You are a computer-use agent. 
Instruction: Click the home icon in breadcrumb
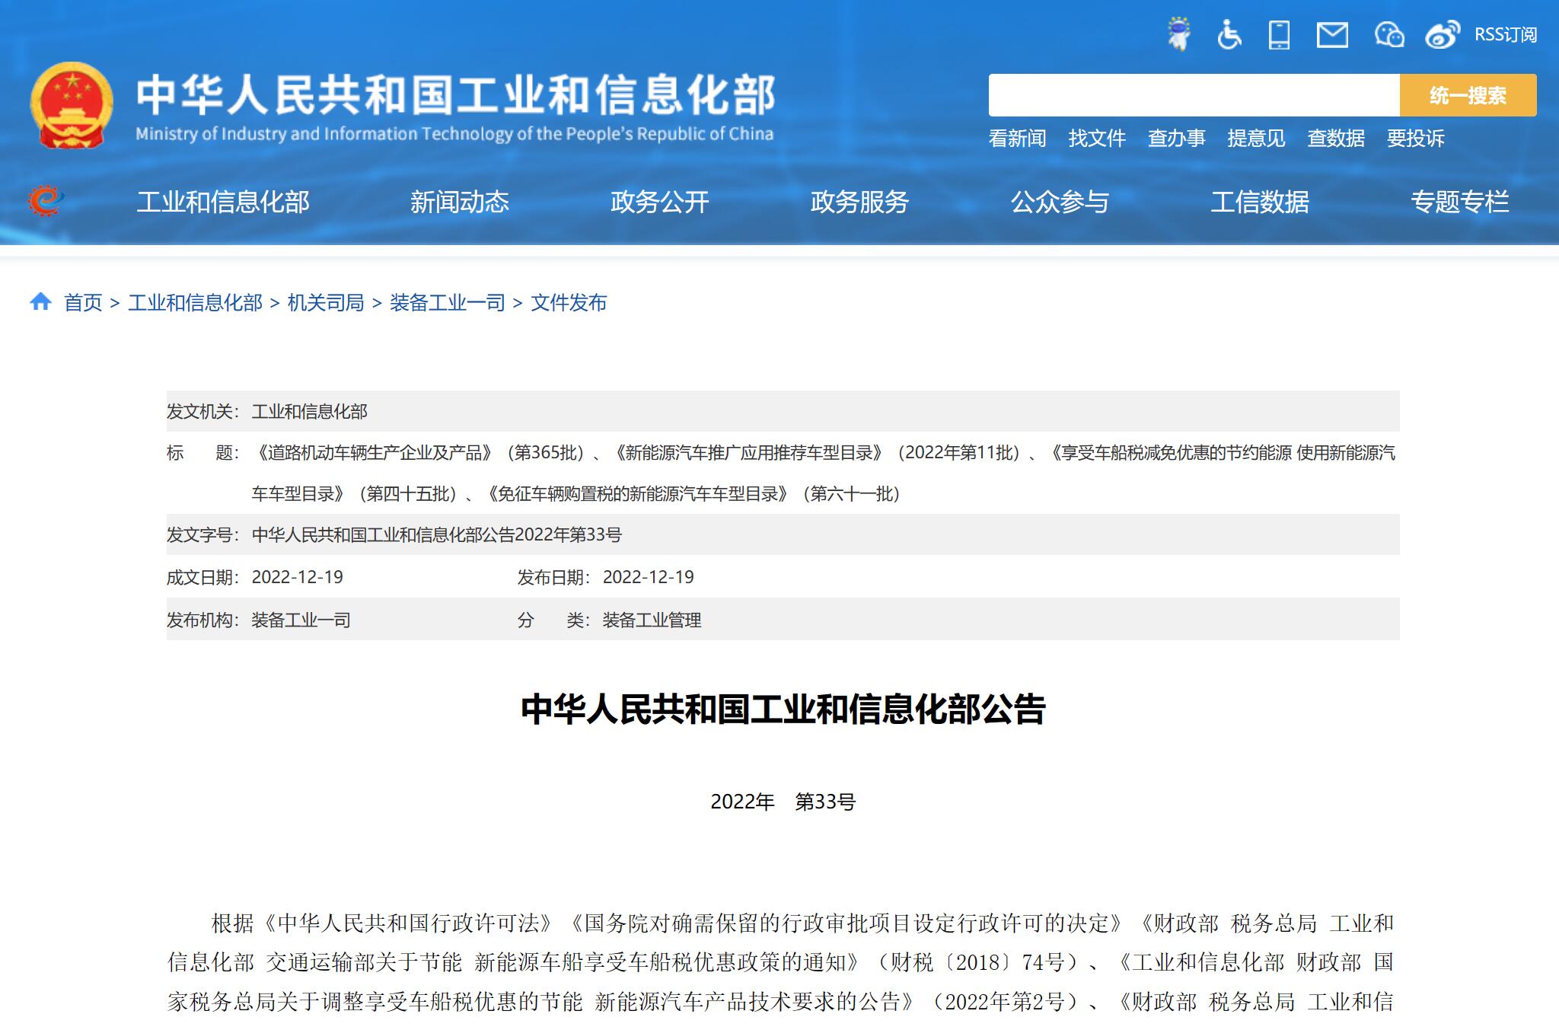pyautogui.click(x=40, y=302)
